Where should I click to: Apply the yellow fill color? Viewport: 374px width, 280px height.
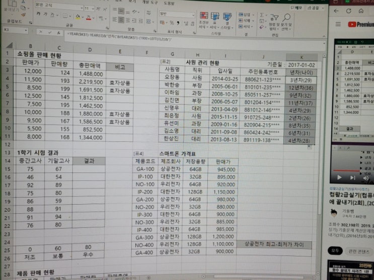click(78, 17)
